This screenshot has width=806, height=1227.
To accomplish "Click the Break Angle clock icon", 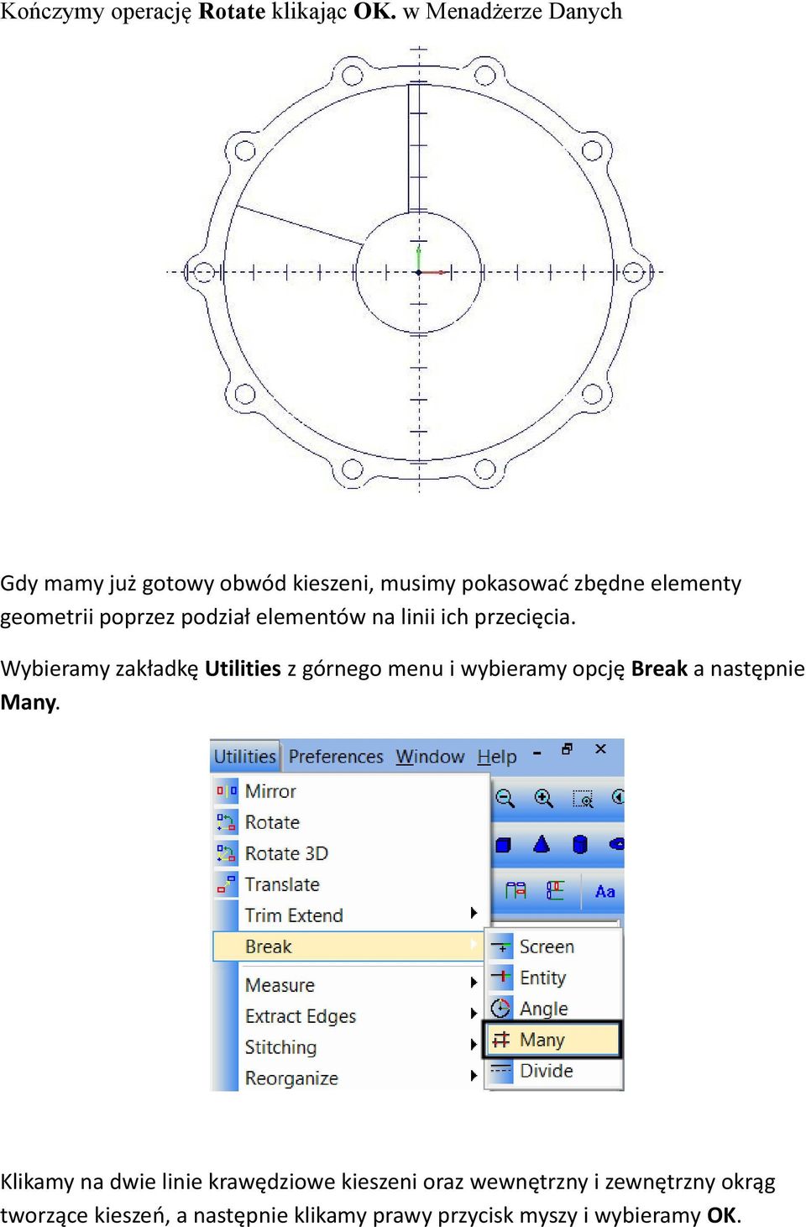I will (501, 1009).
